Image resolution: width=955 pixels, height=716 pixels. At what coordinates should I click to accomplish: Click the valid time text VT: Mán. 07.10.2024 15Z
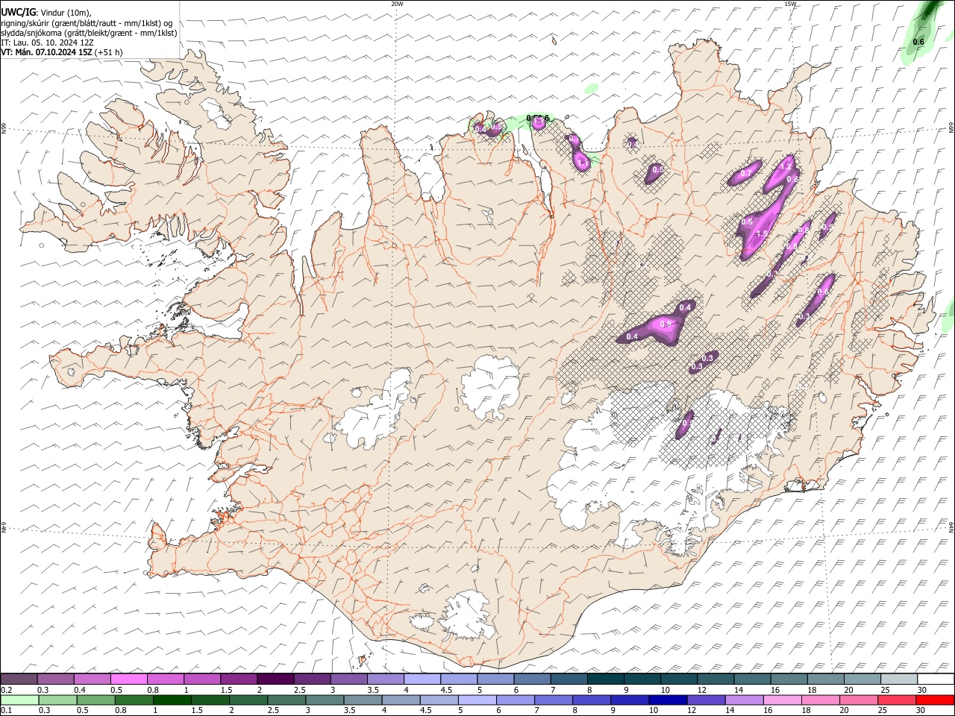pos(46,52)
